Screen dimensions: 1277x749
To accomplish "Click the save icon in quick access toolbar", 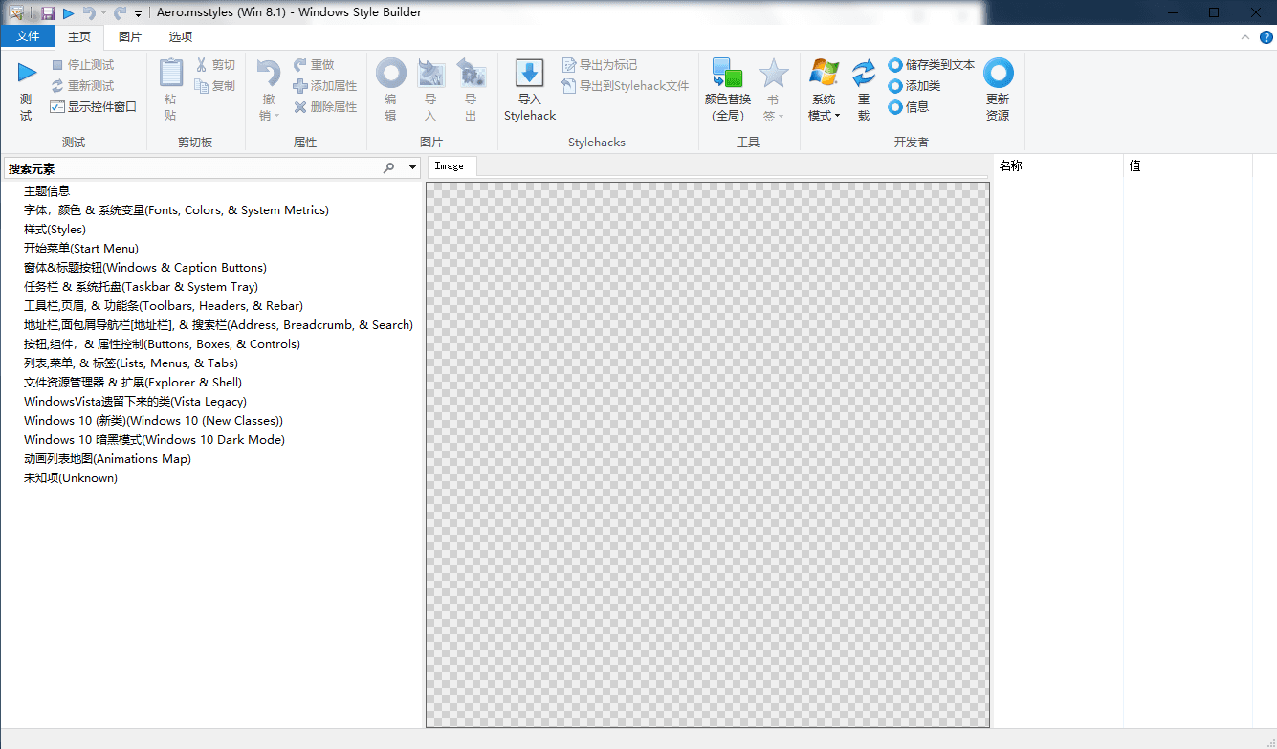I will click(48, 13).
